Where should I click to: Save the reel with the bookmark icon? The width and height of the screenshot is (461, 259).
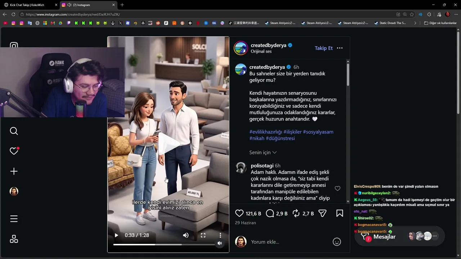click(x=340, y=213)
